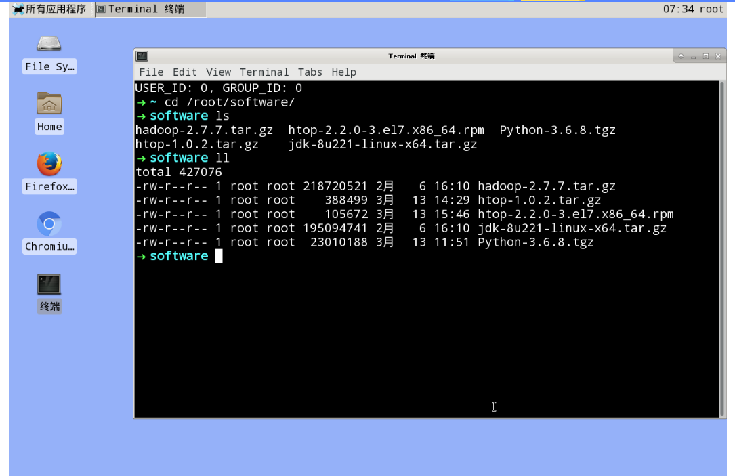Click the 'Terminal 终端' window title text
Viewport: 735px width, 476px height.
[x=412, y=56]
